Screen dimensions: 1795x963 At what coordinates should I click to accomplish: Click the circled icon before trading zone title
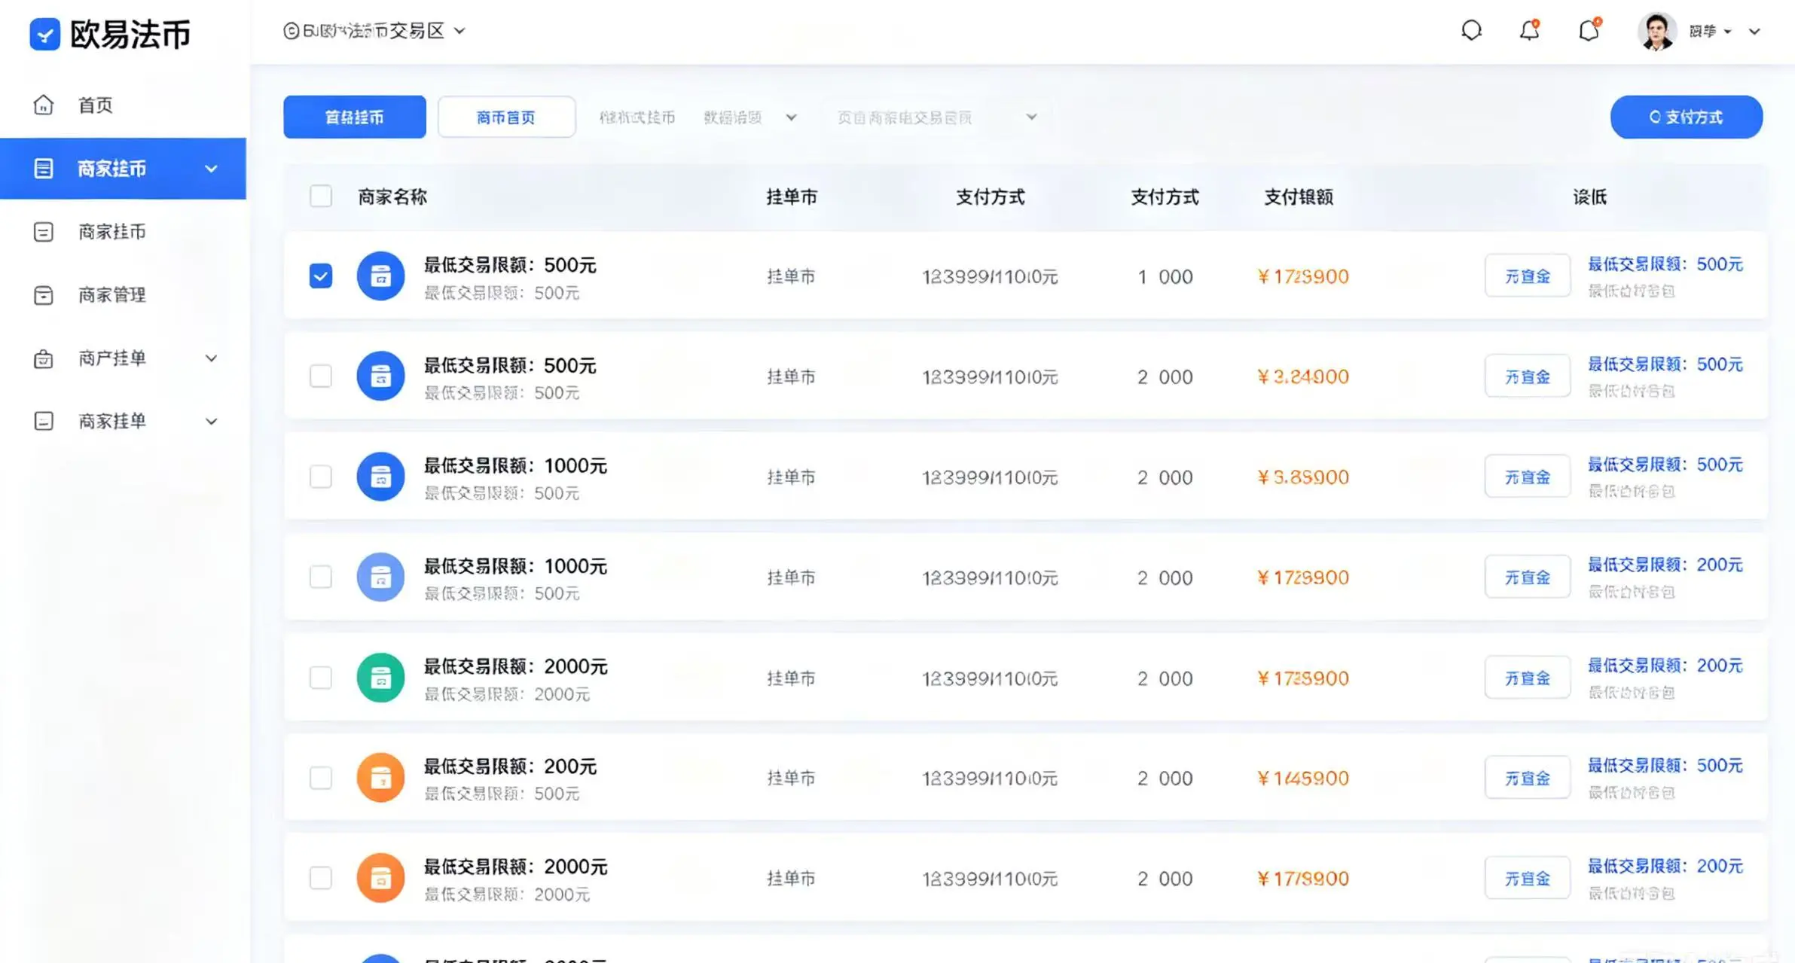tap(291, 31)
